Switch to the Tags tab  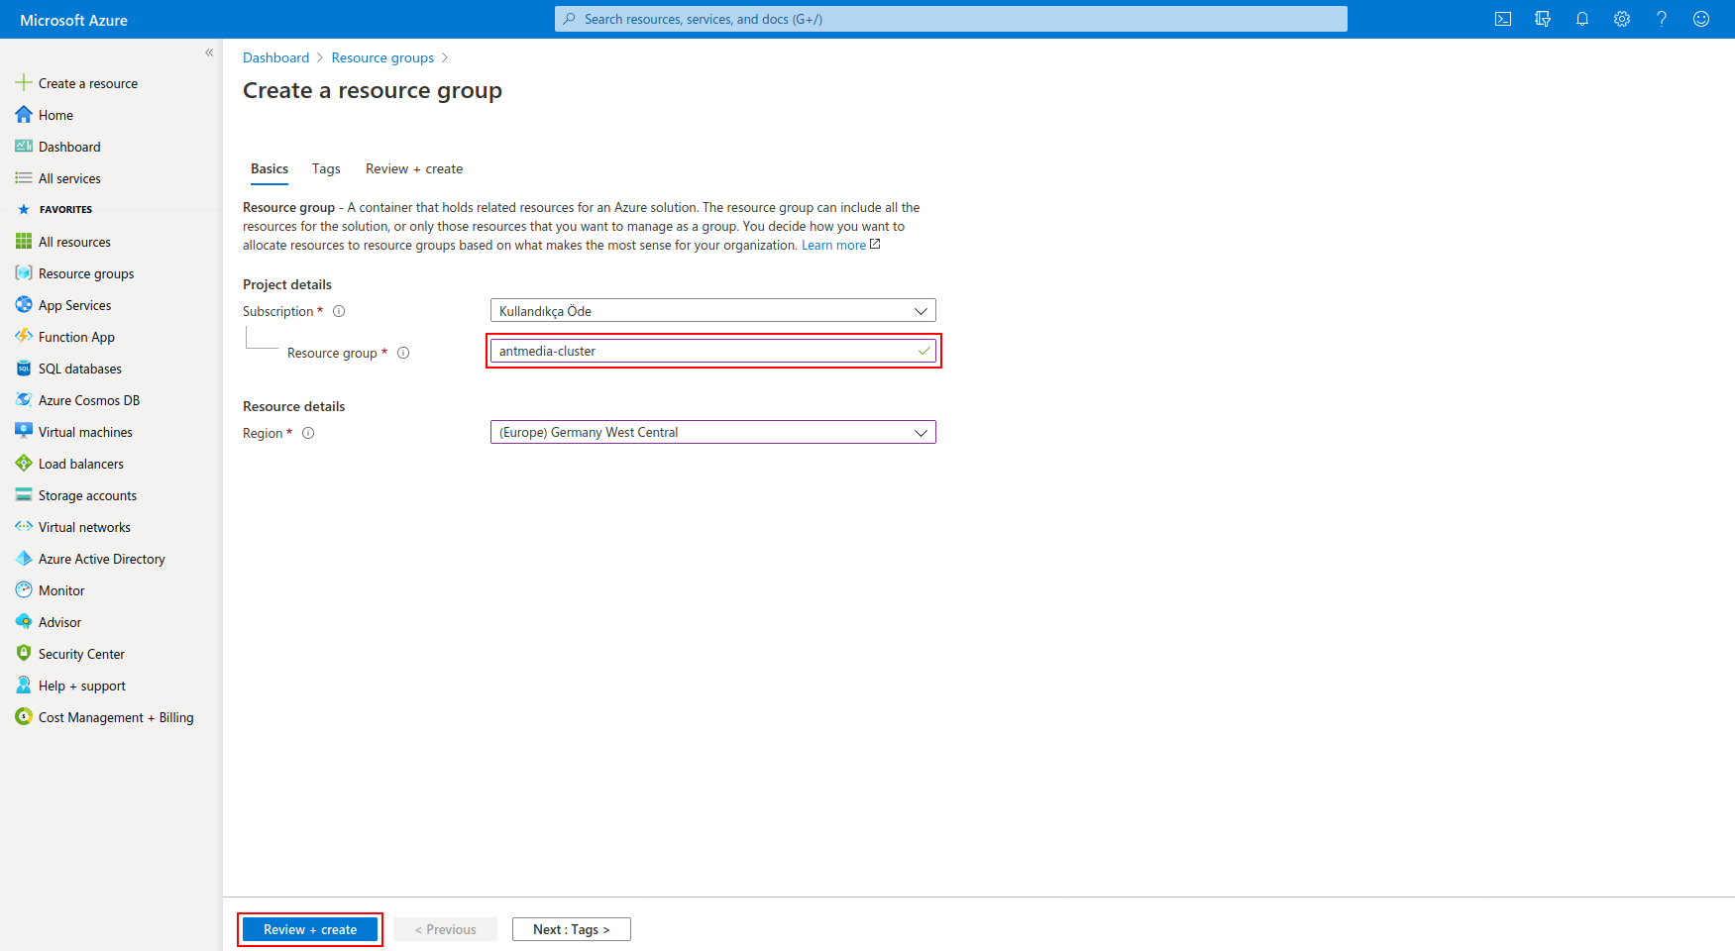click(x=326, y=168)
